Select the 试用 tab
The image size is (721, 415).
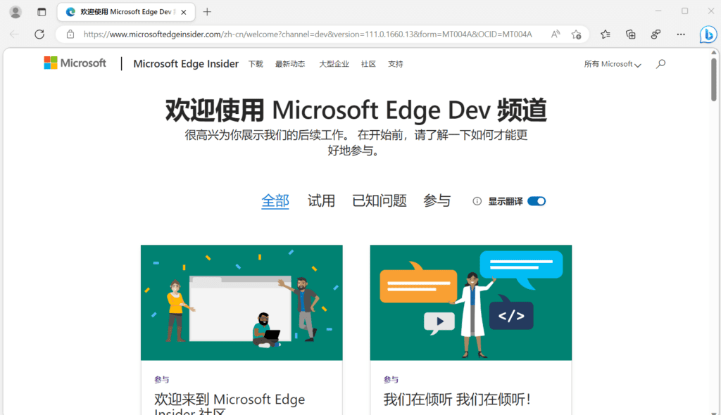[x=321, y=200]
